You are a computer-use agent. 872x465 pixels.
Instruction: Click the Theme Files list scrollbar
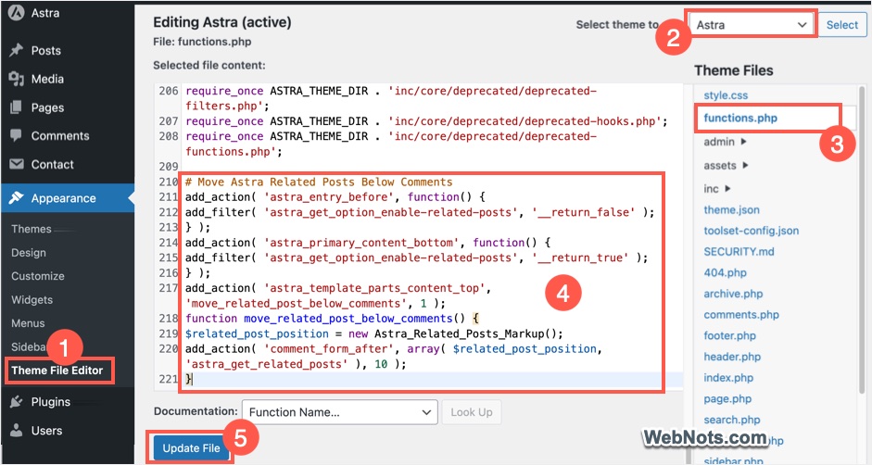point(862,239)
